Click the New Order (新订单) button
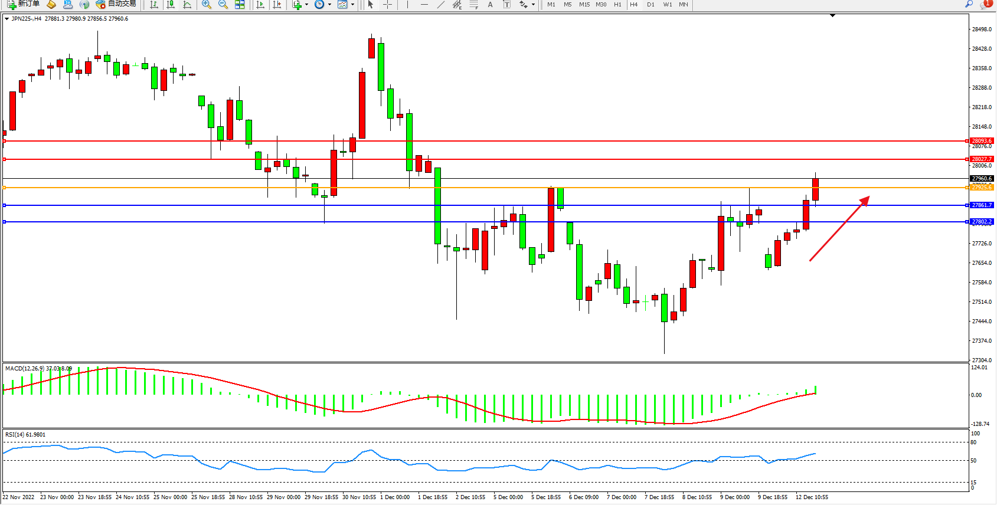 click(x=24, y=4)
